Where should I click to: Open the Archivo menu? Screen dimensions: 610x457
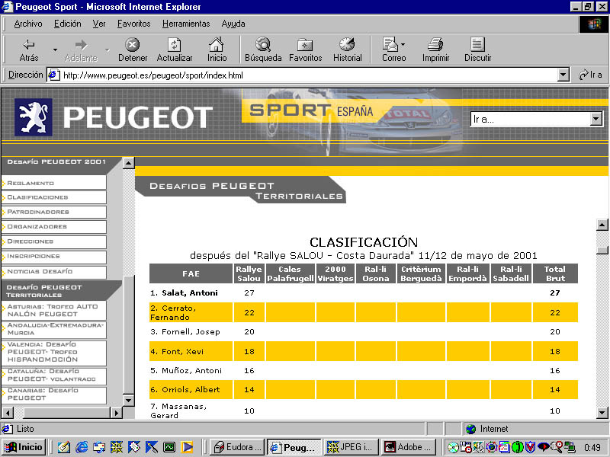tap(28, 24)
